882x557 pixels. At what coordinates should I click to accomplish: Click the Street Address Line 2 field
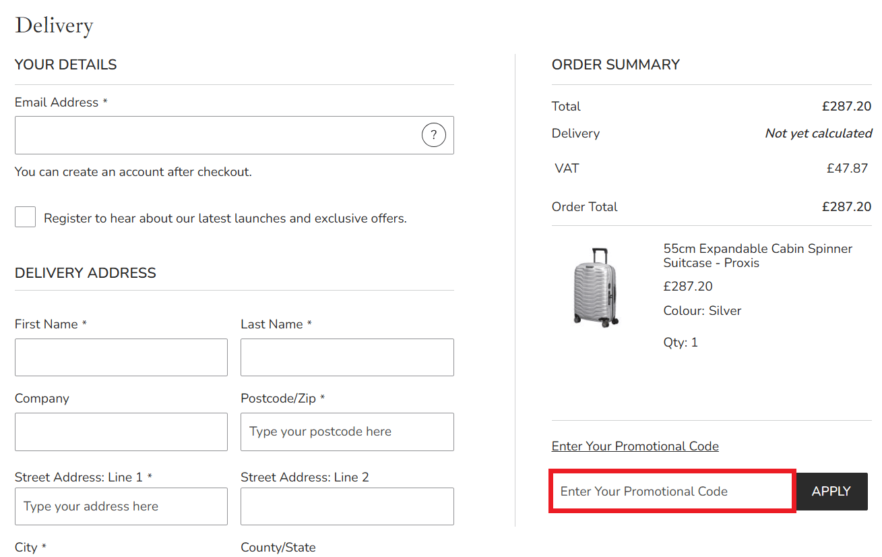346,506
